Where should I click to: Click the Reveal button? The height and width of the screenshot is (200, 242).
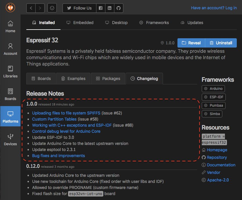pyautogui.click(x=191, y=43)
